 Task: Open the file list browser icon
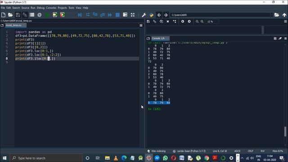(32, 15)
